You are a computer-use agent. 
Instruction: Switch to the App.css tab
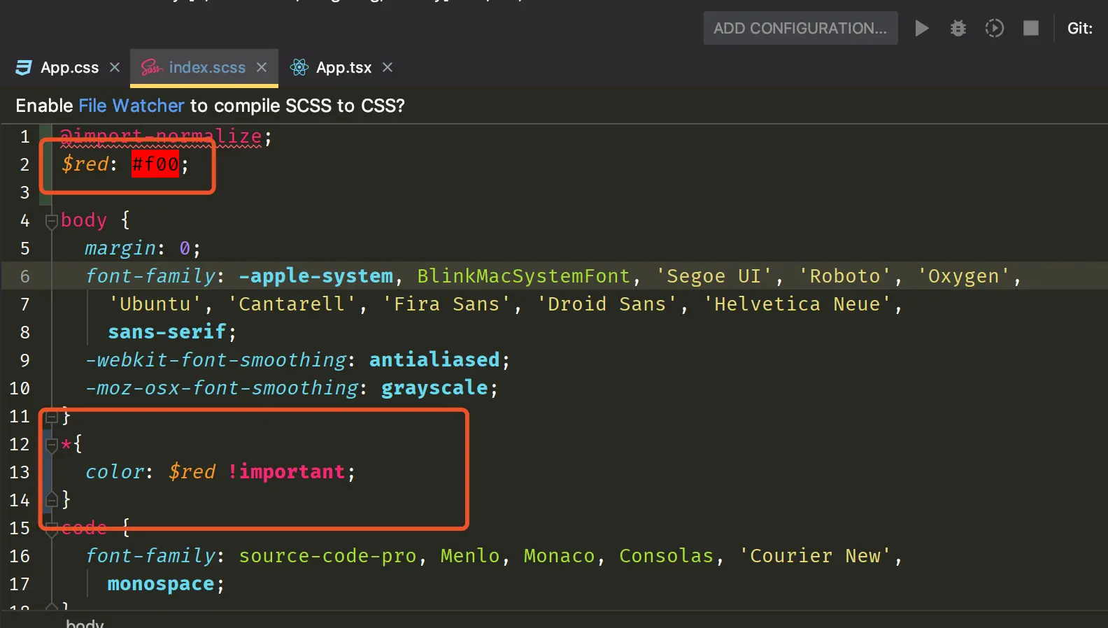[69, 67]
